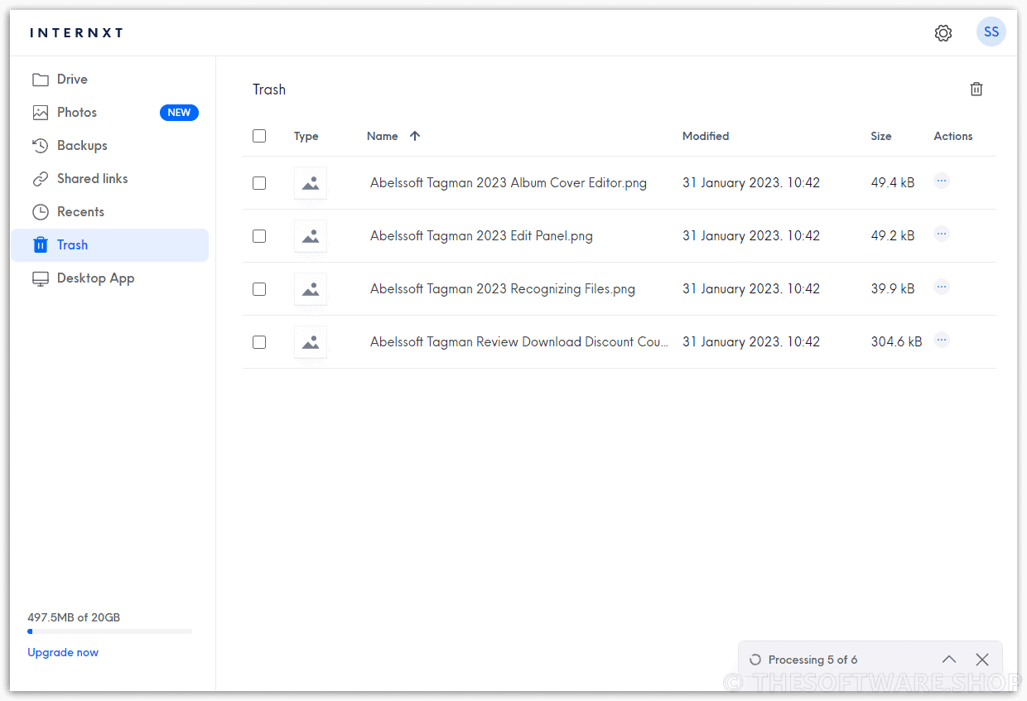This screenshot has height=701, width=1027.
Task: Check the box for Review Download Discount file
Action: pos(259,342)
